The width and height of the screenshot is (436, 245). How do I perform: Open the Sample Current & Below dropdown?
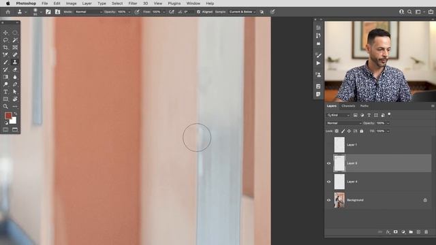coord(243,12)
